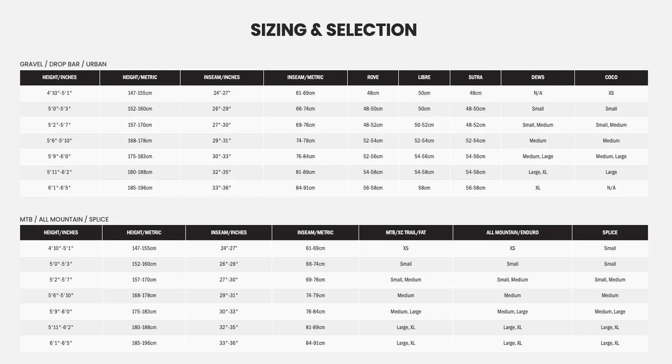Image resolution: width=672 pixels, height=364 pixels.
Task: Click the SPLICE column header in MTB table
Action: pyautogui.click(x=610, y=233)
